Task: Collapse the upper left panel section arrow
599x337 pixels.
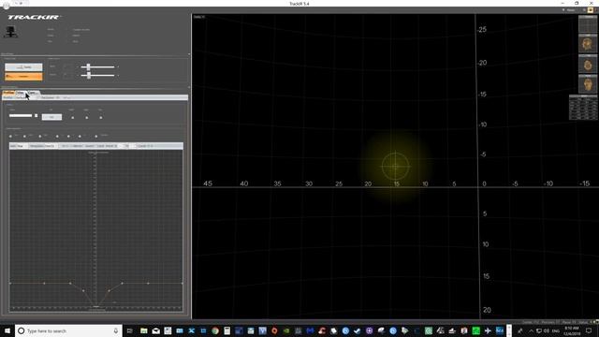Action: [x=189, y=54]
